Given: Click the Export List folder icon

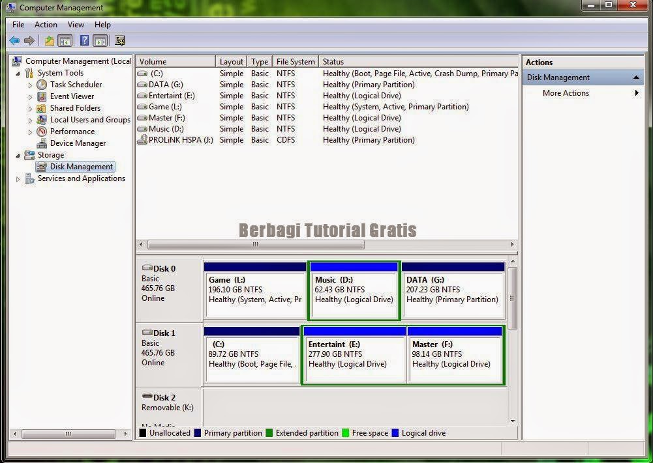Looking at the screenshot, I should click(49, 40).
